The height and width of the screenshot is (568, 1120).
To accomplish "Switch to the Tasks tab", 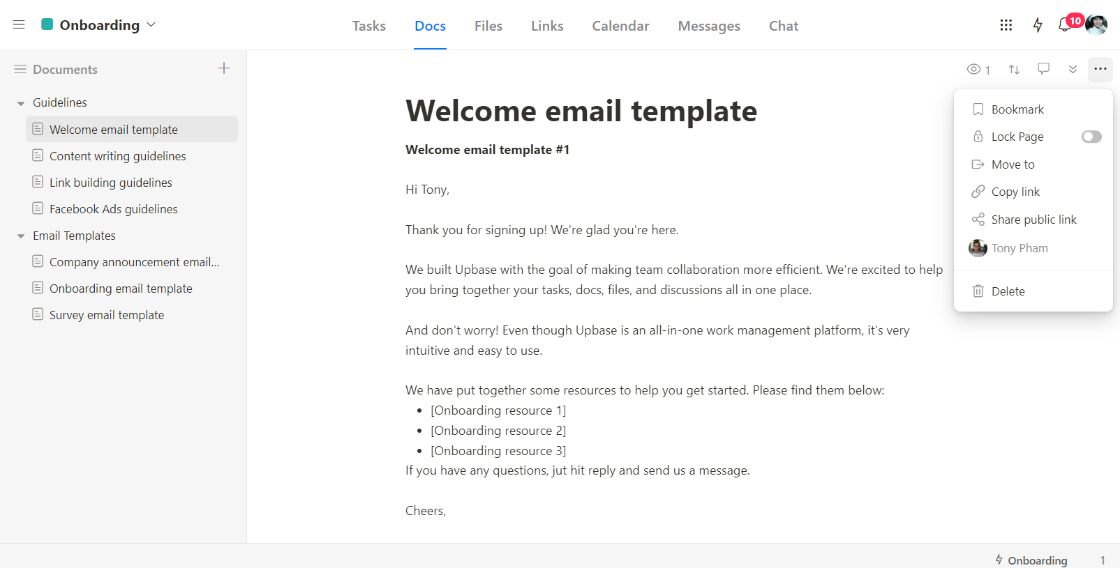I will [x=369, y=26].
